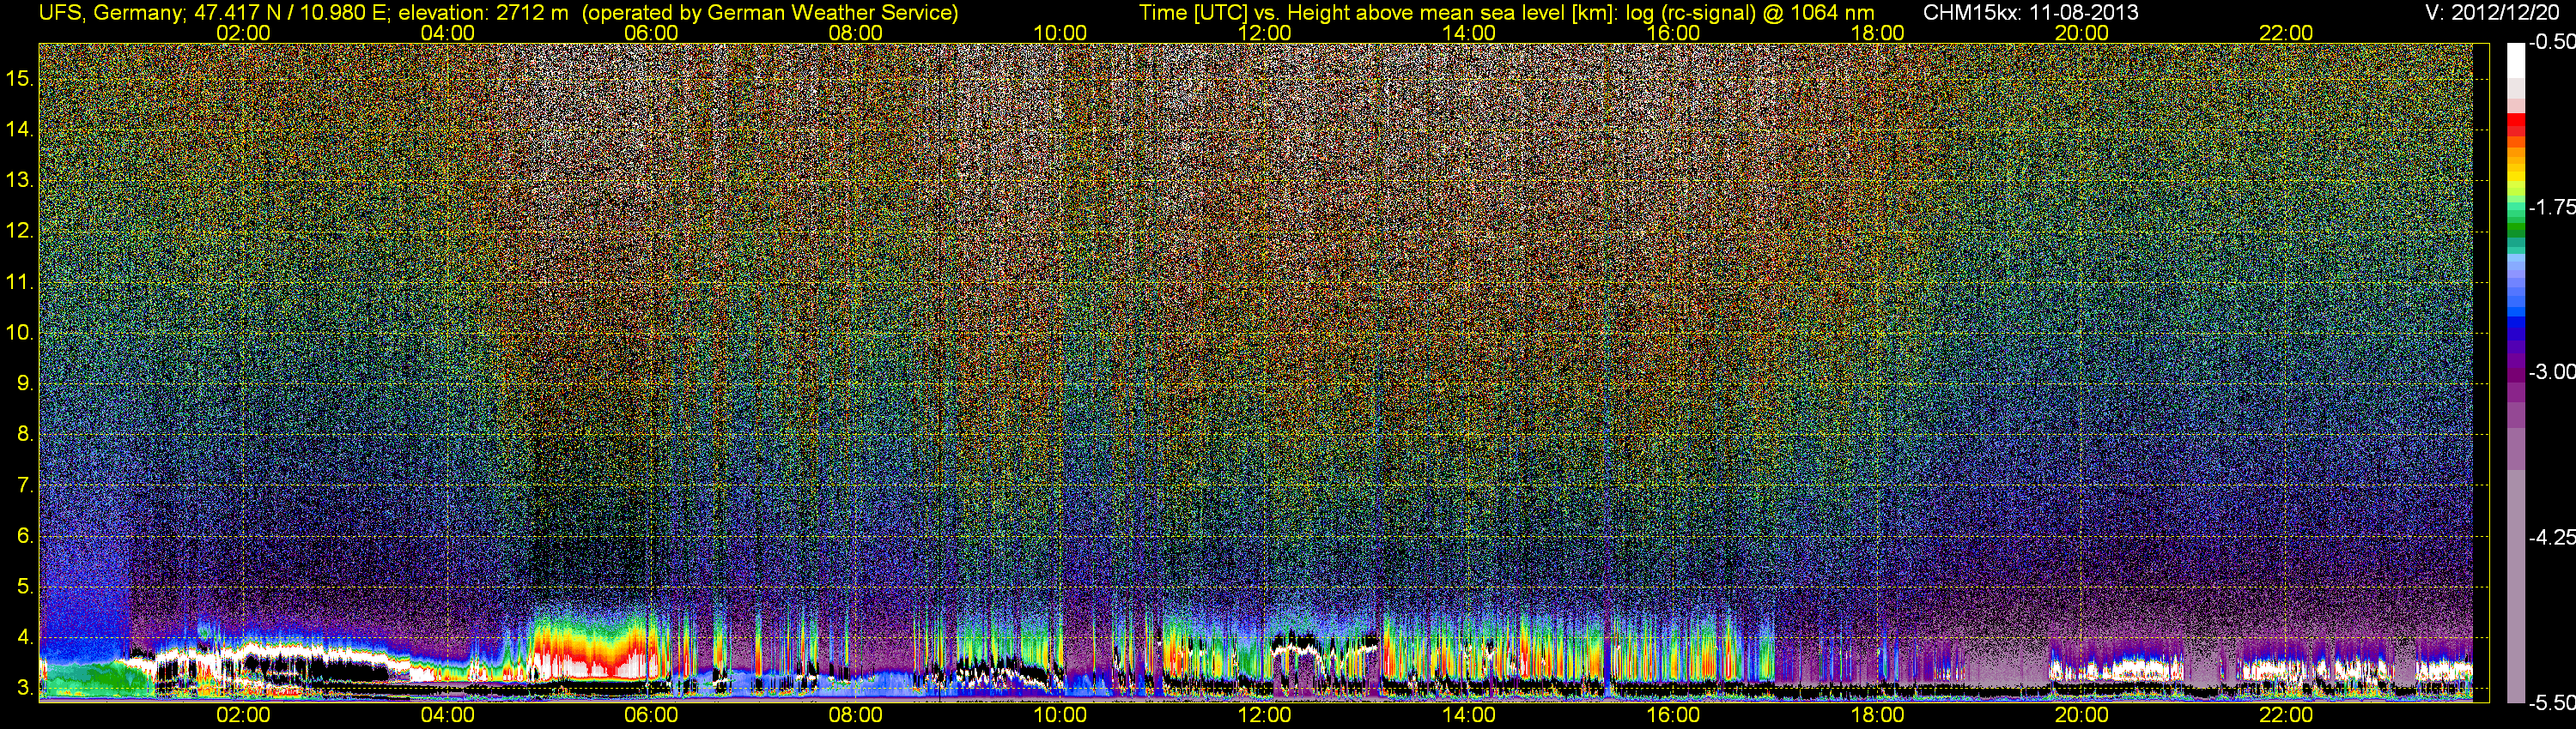The width and height of the screenshot is (2576, 729).
Task: Click the "16:00" label on the top time axis
Action: [x=1673, y=33]
